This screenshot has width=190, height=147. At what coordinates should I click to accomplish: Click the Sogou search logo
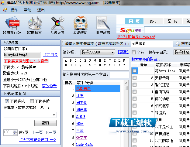[131, 30]
